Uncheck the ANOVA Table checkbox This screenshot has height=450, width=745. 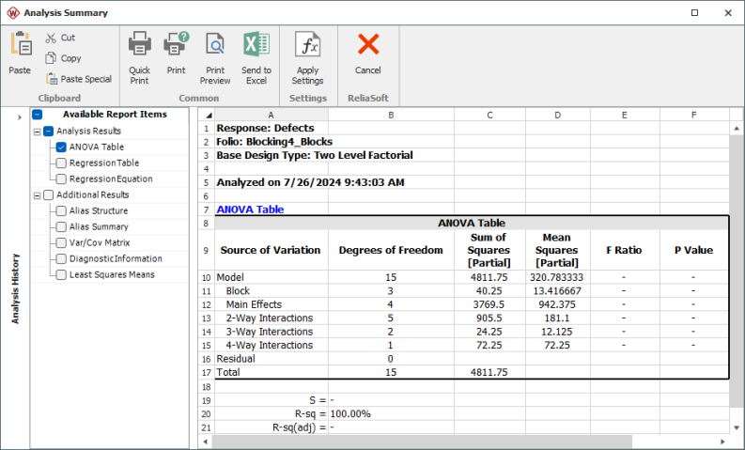[61, 147]
